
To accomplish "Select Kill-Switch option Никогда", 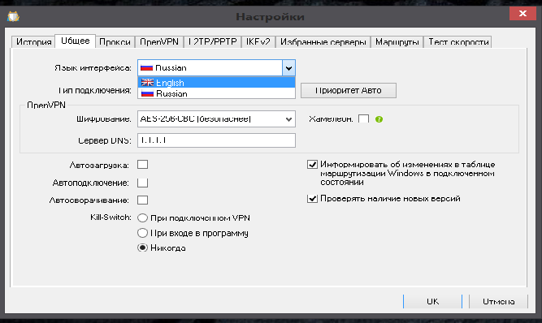I will (142, 248).
